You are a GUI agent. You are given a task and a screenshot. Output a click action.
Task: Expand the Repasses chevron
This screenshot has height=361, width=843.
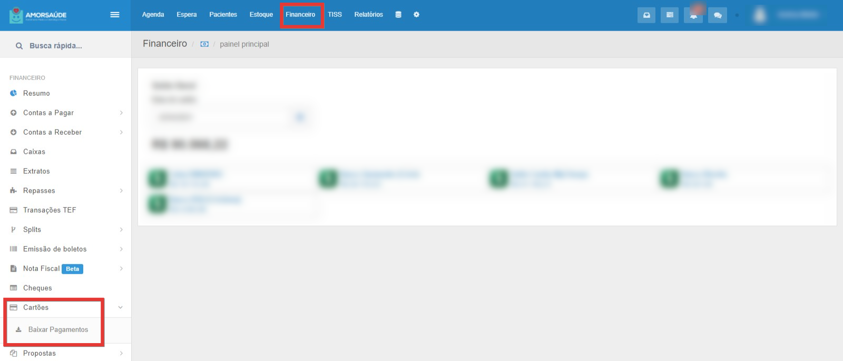pyautogui.click(x=121, y=190)
